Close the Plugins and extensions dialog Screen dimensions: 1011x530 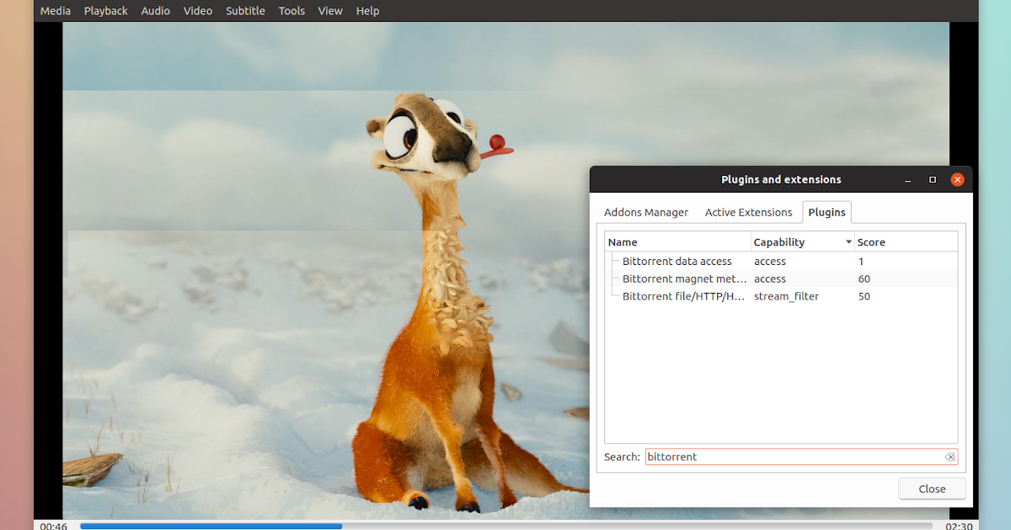point(932,489)
